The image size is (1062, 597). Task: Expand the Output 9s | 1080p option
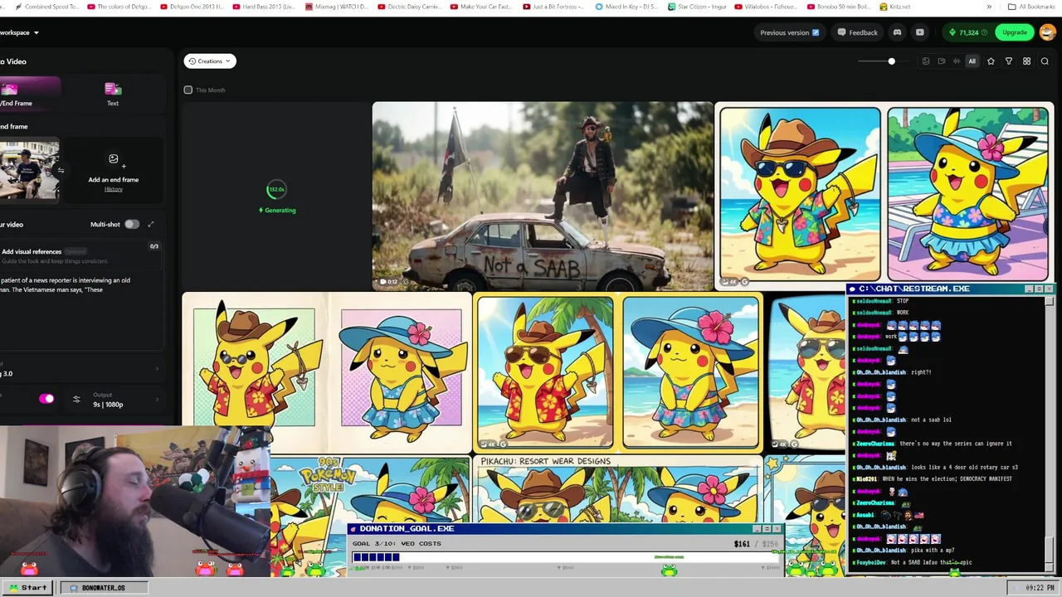click(x=124, y=400)
